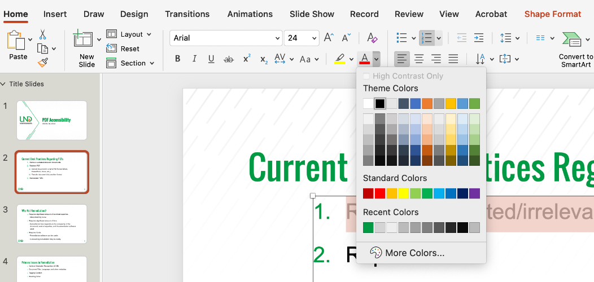594x282 pixels.
Task: Decrease the list indent level
Action: (461, 38)
